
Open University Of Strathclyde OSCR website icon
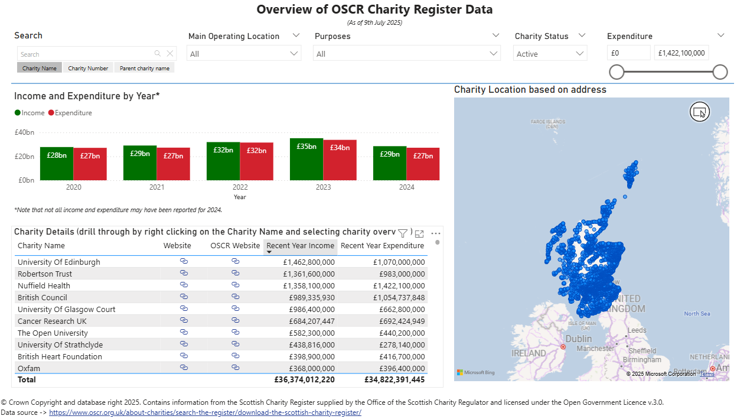click(x=235, y=343)
